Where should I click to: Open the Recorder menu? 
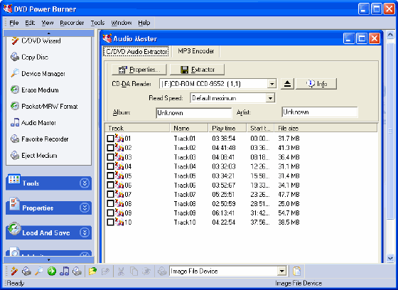click(72, 23)
